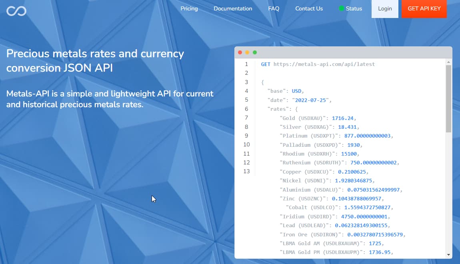Viewport: 460px width, 264px height.
Task: Click the Nickel rate 1.9280346875
Action: tap(353, 181)
